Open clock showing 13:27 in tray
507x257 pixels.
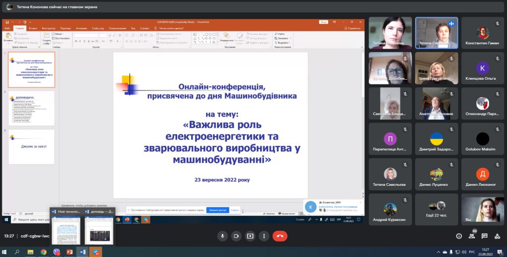(x=485, y=252)
